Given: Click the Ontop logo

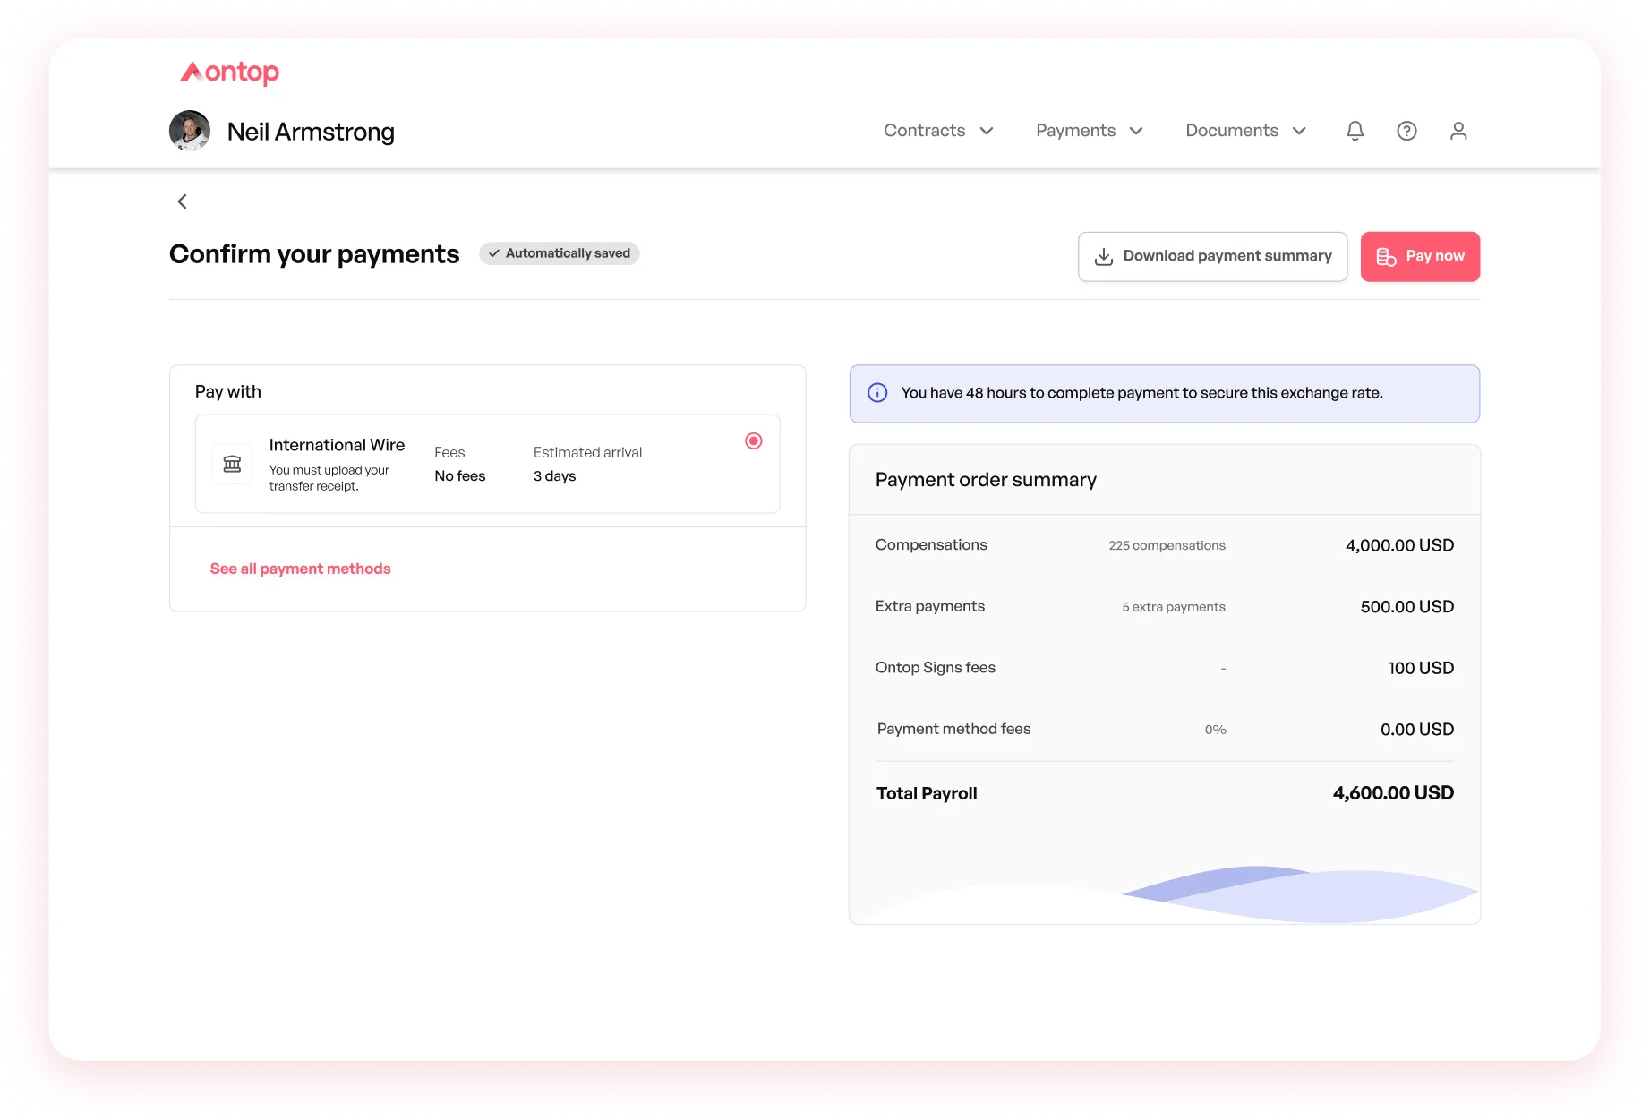Looking at the screenshot, I should point(229,73).
